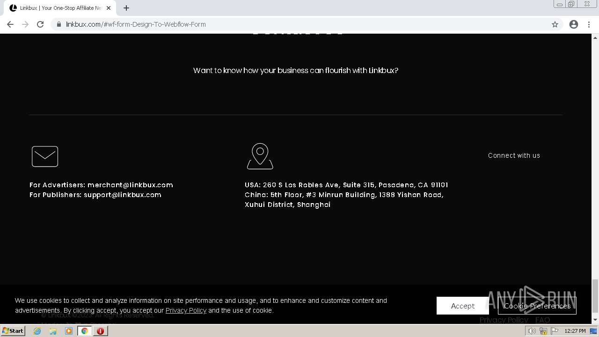Open Privacy Policy link in cookie banner

click(186, 310)
